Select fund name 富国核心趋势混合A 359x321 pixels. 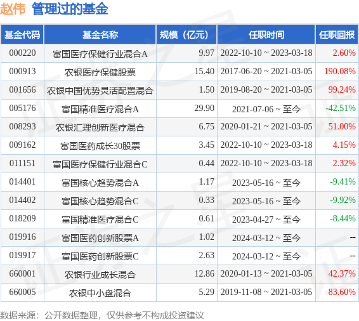coord(100,183)
